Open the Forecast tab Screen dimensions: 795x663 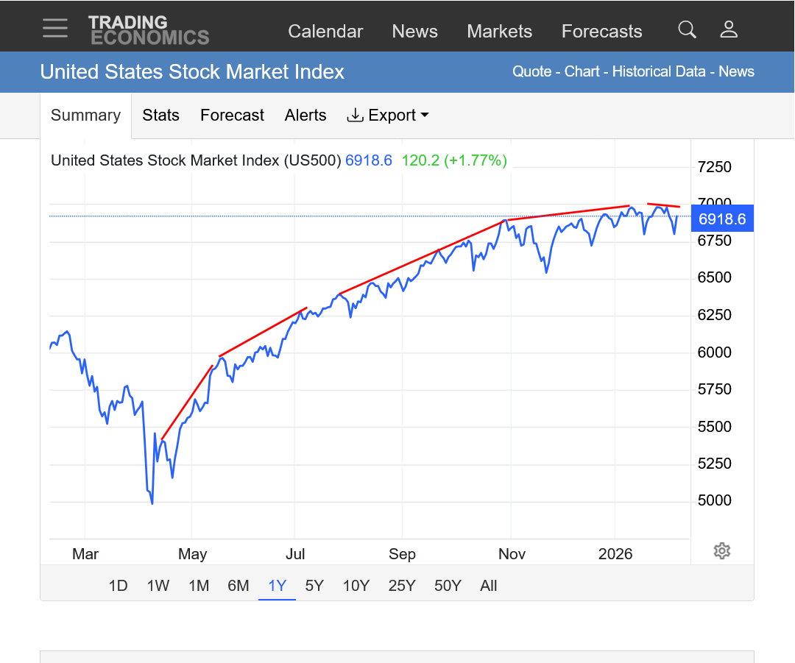pos(232,116)
